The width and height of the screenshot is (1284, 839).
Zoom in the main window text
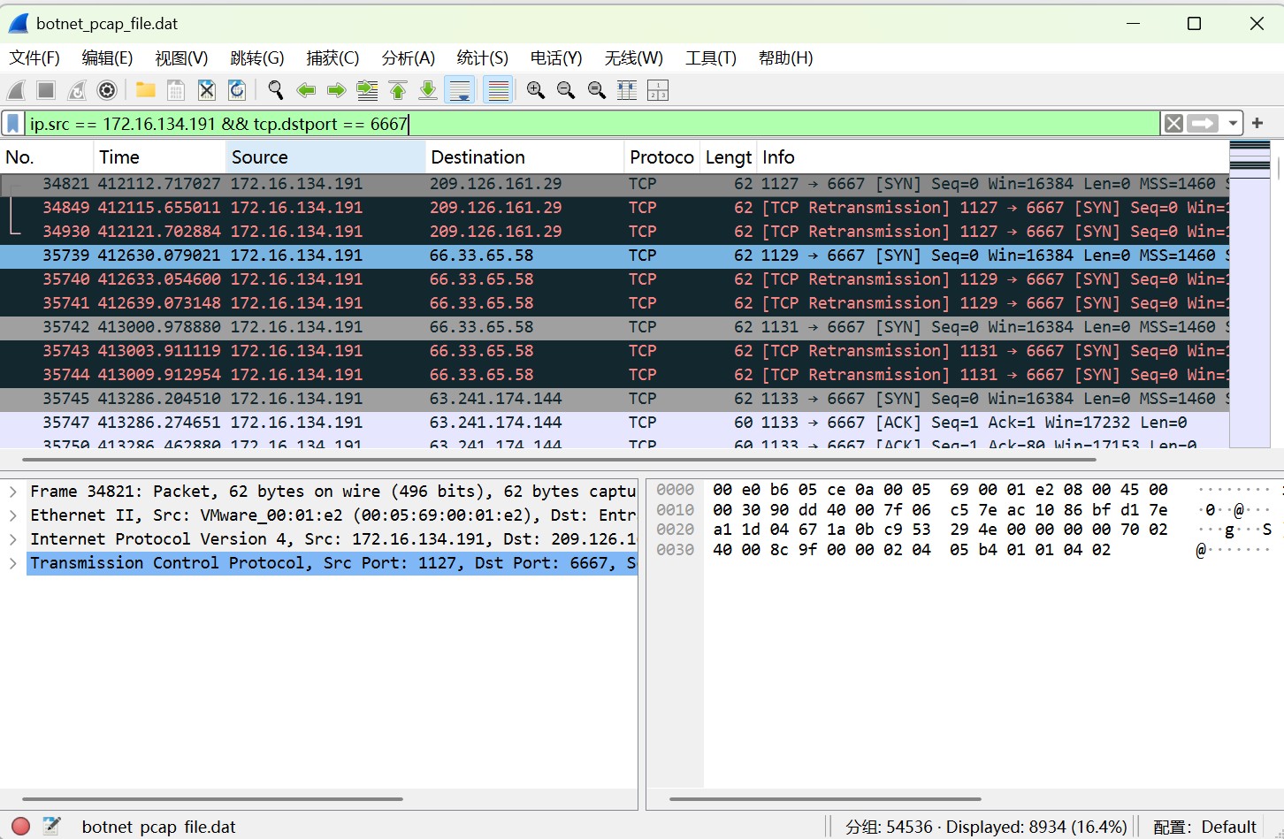coord(536,90)
